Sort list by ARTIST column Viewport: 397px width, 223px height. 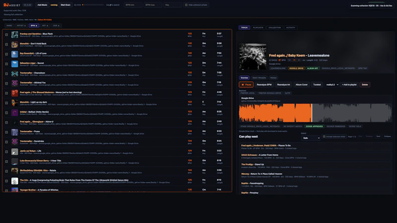(21, 26)
